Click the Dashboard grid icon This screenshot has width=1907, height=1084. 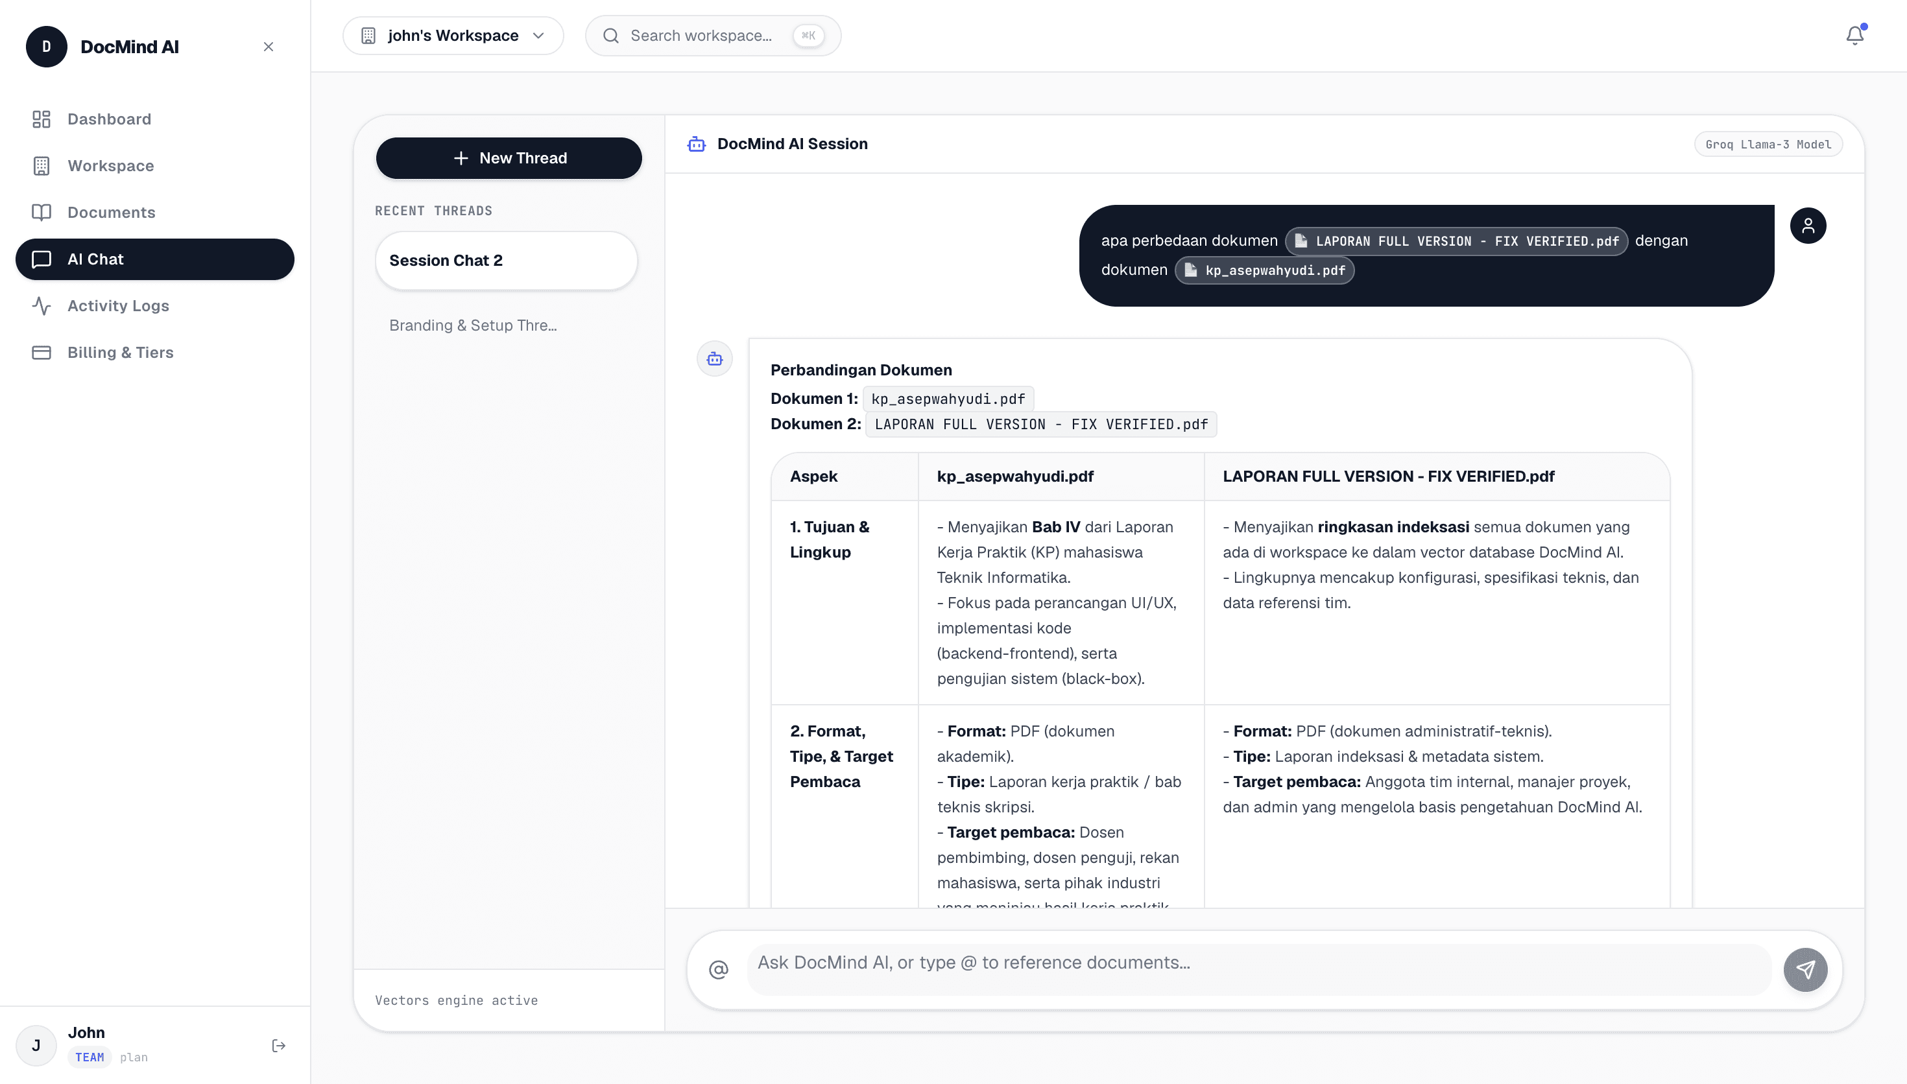coord(41,119)
